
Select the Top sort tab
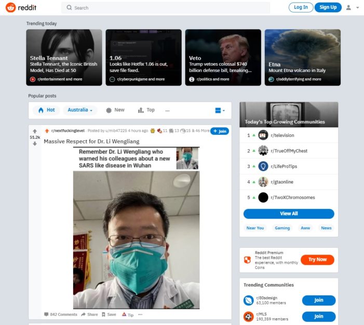[x=146, y=110]
